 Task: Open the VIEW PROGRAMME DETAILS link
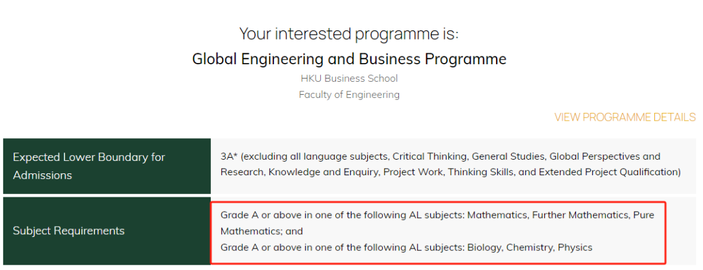point(625,117)
